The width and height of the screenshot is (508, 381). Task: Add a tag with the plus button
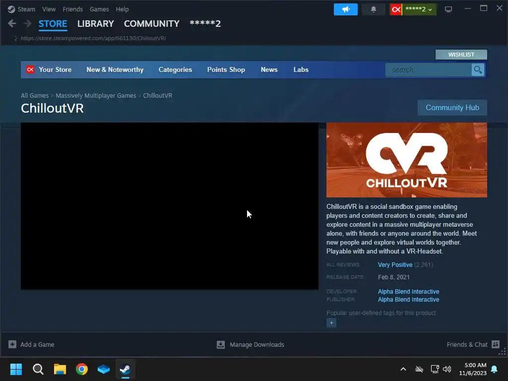(331, 322)
